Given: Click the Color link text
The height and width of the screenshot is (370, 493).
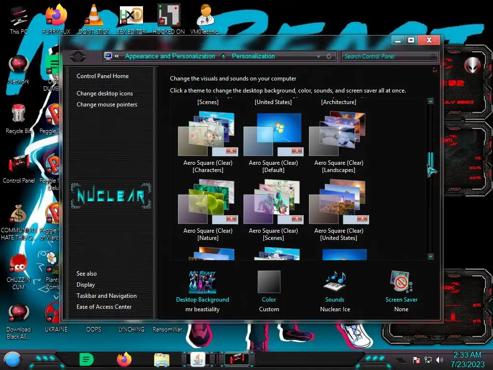Looking at the screenshot, I should tap(269, 300).
